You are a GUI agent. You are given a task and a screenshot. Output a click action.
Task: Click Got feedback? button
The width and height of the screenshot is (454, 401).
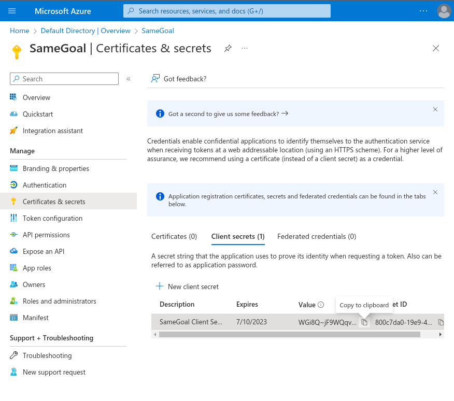coord(179,79)
